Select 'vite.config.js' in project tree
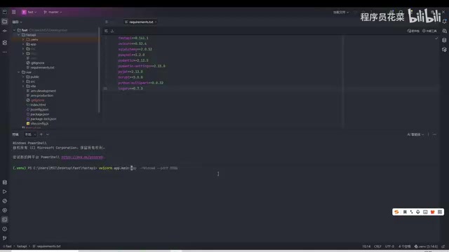The height and width of the screenshot is (252, 449). [x=39, y=123]
